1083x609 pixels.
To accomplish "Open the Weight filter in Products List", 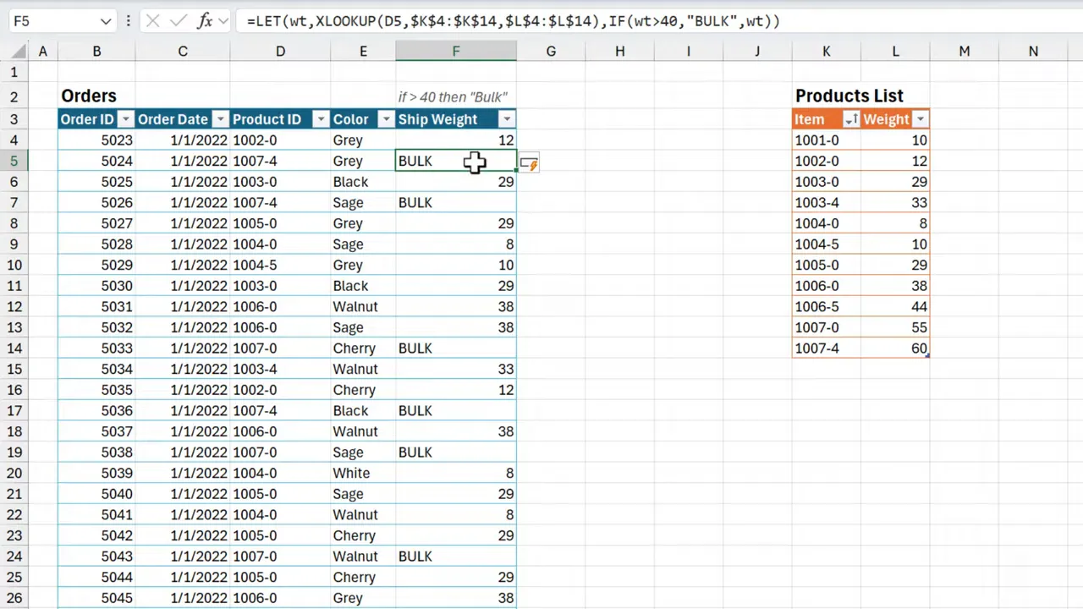I will [x=920, y=118].
